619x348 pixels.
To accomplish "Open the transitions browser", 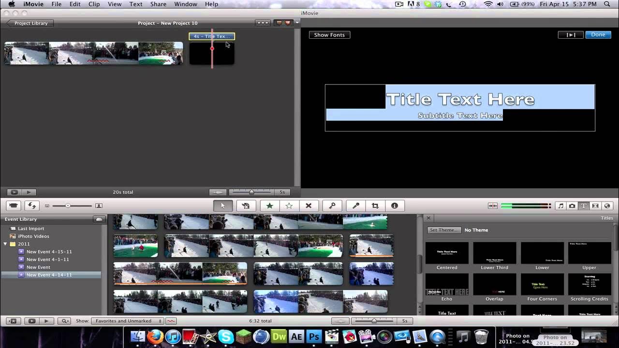I will pos(595,206).
